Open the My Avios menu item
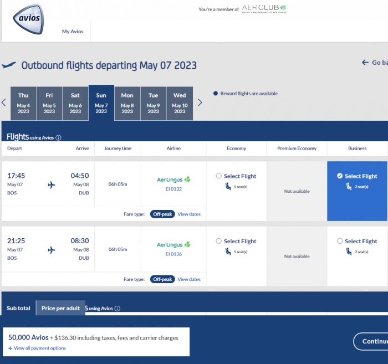 [73, 32]
